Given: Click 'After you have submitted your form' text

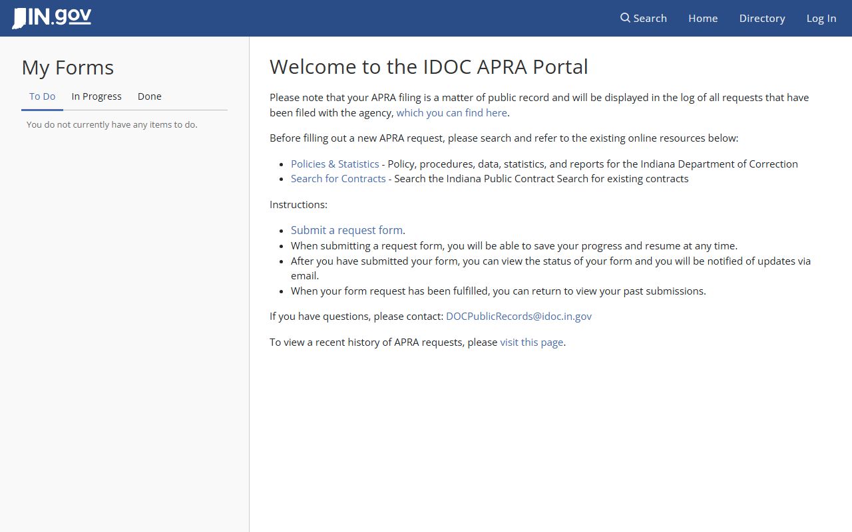Looking at the screenshot, I should click(x=551, y=268).
